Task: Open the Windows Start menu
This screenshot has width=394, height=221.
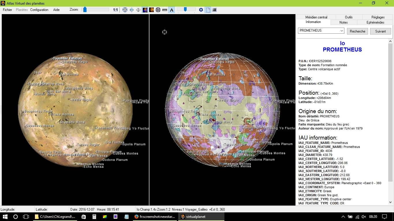Action: click(x=5, y=217)
